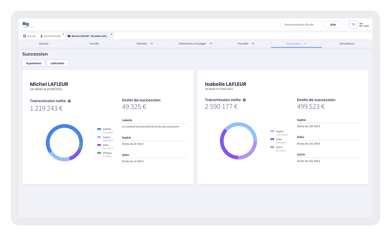The width and height of the screenshot is (391, 236).
Task: Select the amount '1 219 243 €'
Action: [46, 108]
